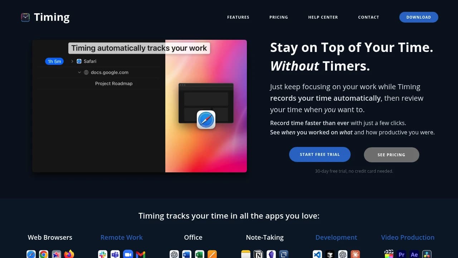
Task: Click the ChatGPT icon under Development
Action: point(343,254)
